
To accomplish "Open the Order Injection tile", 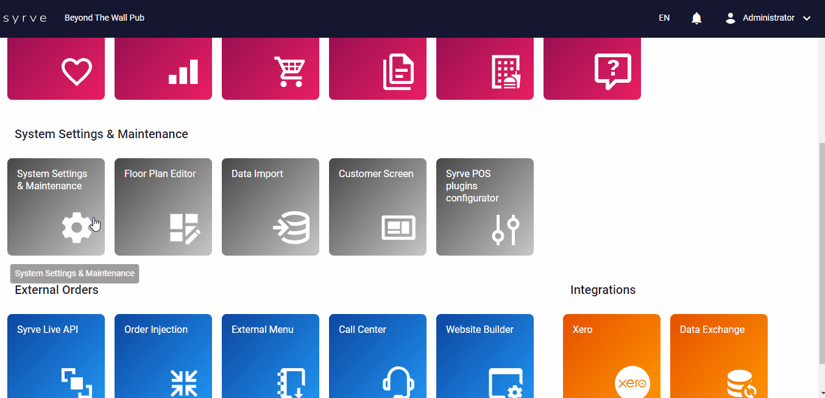I will (x=163, y=356).
